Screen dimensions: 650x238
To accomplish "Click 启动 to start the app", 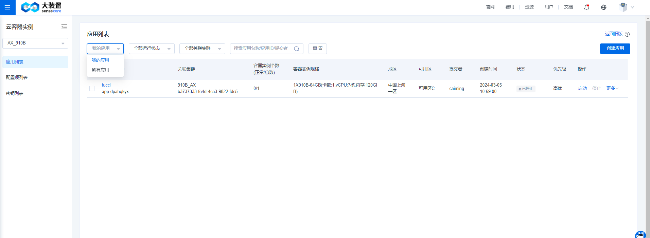I will 582,89.
